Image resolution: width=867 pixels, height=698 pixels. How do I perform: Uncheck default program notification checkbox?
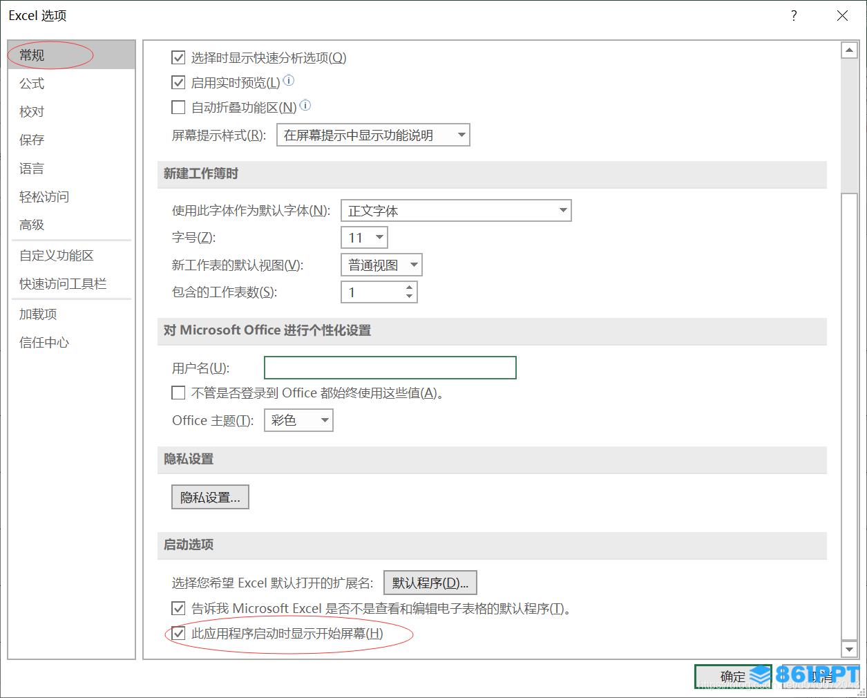[178, 609]
